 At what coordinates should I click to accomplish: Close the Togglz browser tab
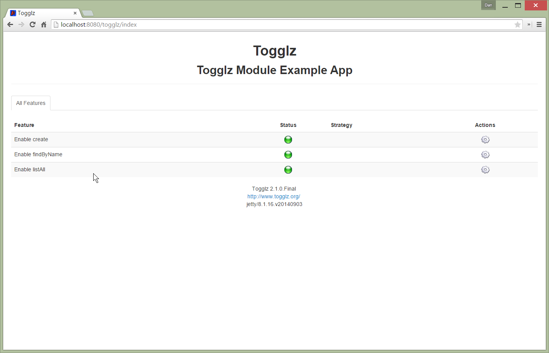coord(75,13)
